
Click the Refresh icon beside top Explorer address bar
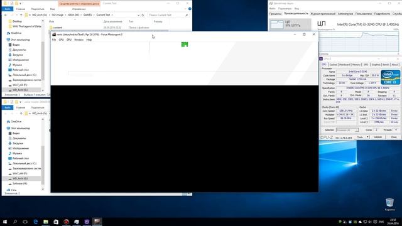(143, 15)
